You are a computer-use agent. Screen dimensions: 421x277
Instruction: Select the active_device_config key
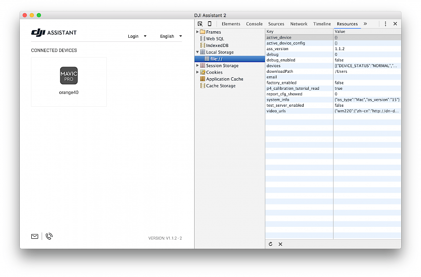pyautogui.click(x=286, y=43)
